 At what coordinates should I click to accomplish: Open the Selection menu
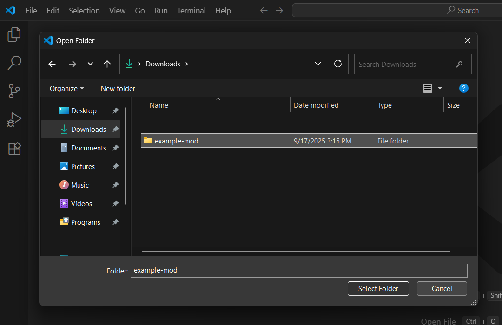pos(84,11)
